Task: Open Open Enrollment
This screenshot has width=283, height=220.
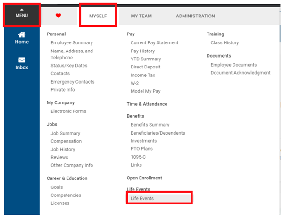Action: pyautogui.click(x=144, y=178)
